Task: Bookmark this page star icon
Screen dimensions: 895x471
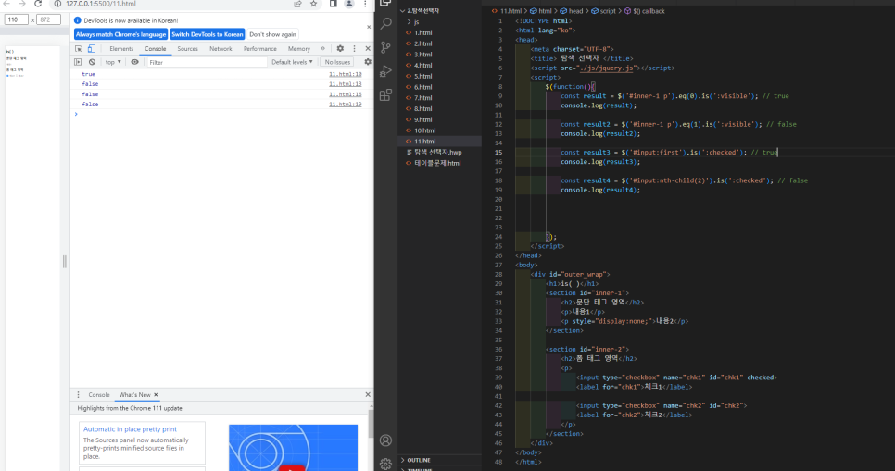Action: click(x=313, y=4)
